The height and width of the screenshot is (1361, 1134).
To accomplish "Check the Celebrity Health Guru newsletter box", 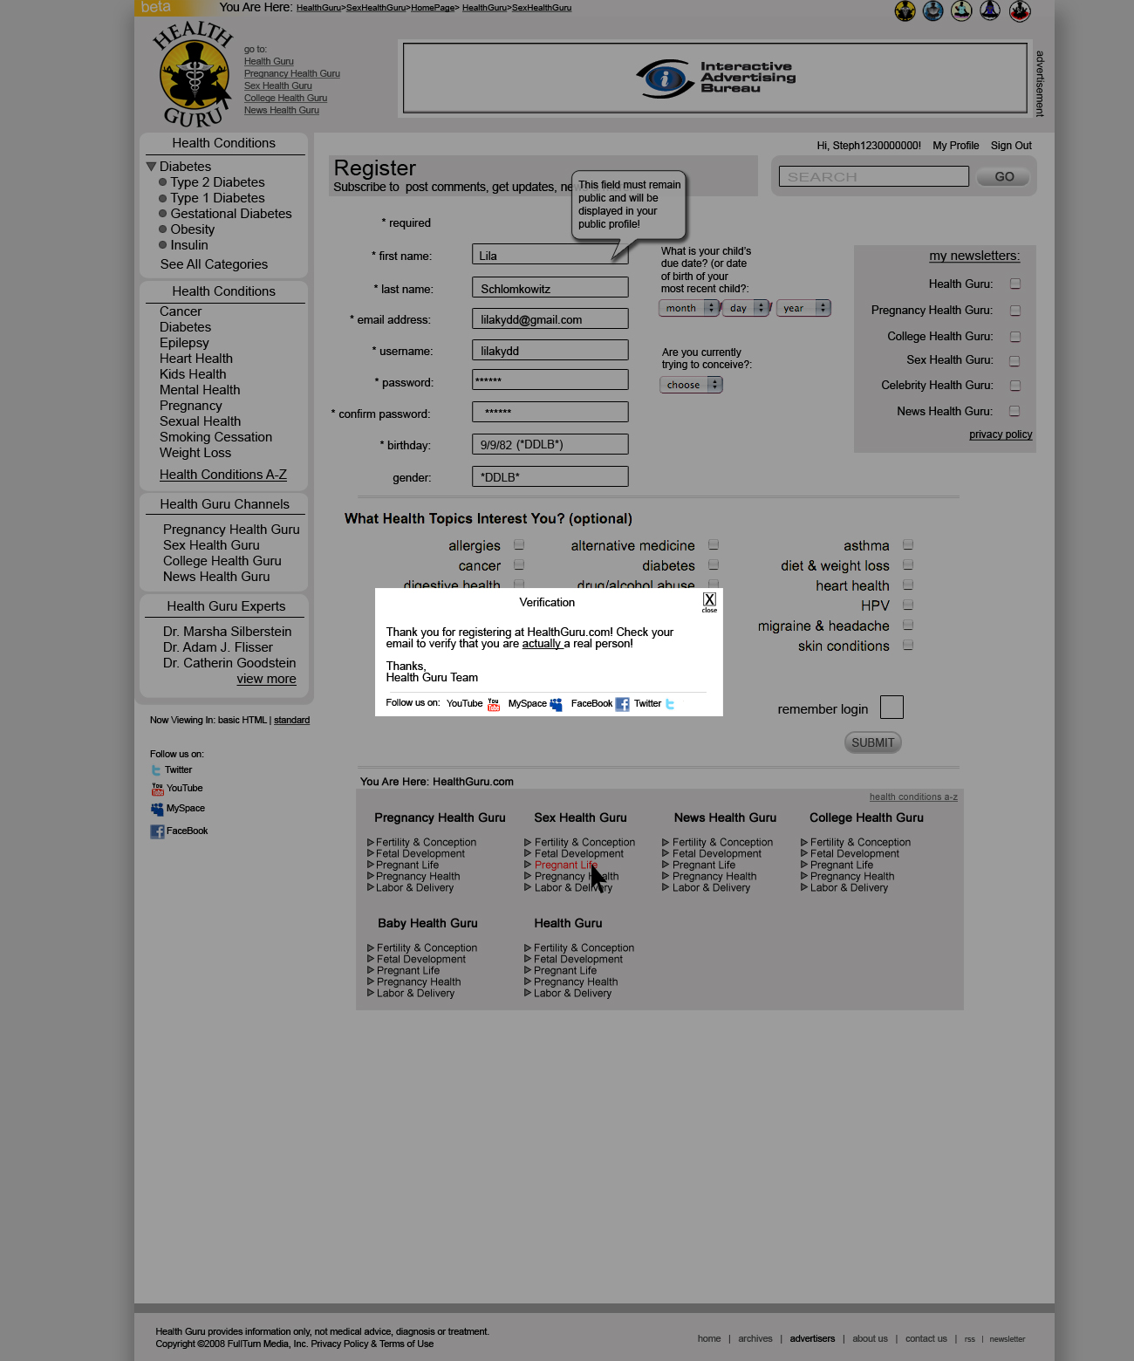I will [x=1014, y=385].
